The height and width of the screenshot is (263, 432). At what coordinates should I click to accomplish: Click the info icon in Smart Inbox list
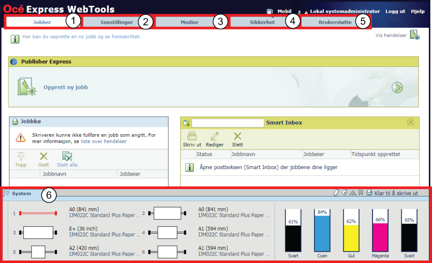point(189,167)
